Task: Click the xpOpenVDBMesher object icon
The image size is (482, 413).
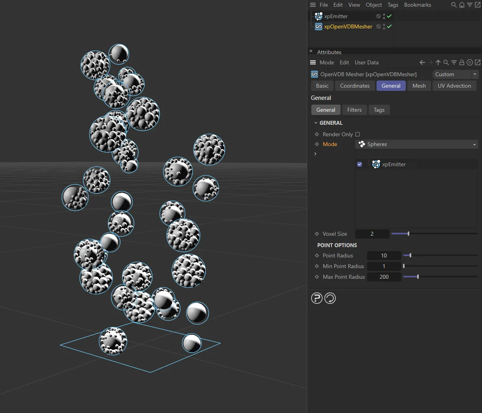Action: tap(318, 26)
